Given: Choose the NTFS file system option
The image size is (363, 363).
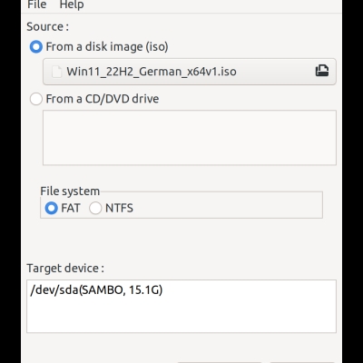Looking at the screenshot, I should click(x=95, y=208).
